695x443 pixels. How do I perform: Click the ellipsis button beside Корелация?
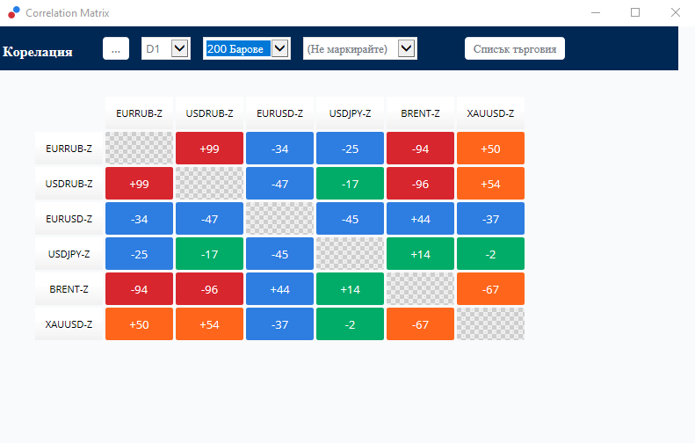coord(116,48)
